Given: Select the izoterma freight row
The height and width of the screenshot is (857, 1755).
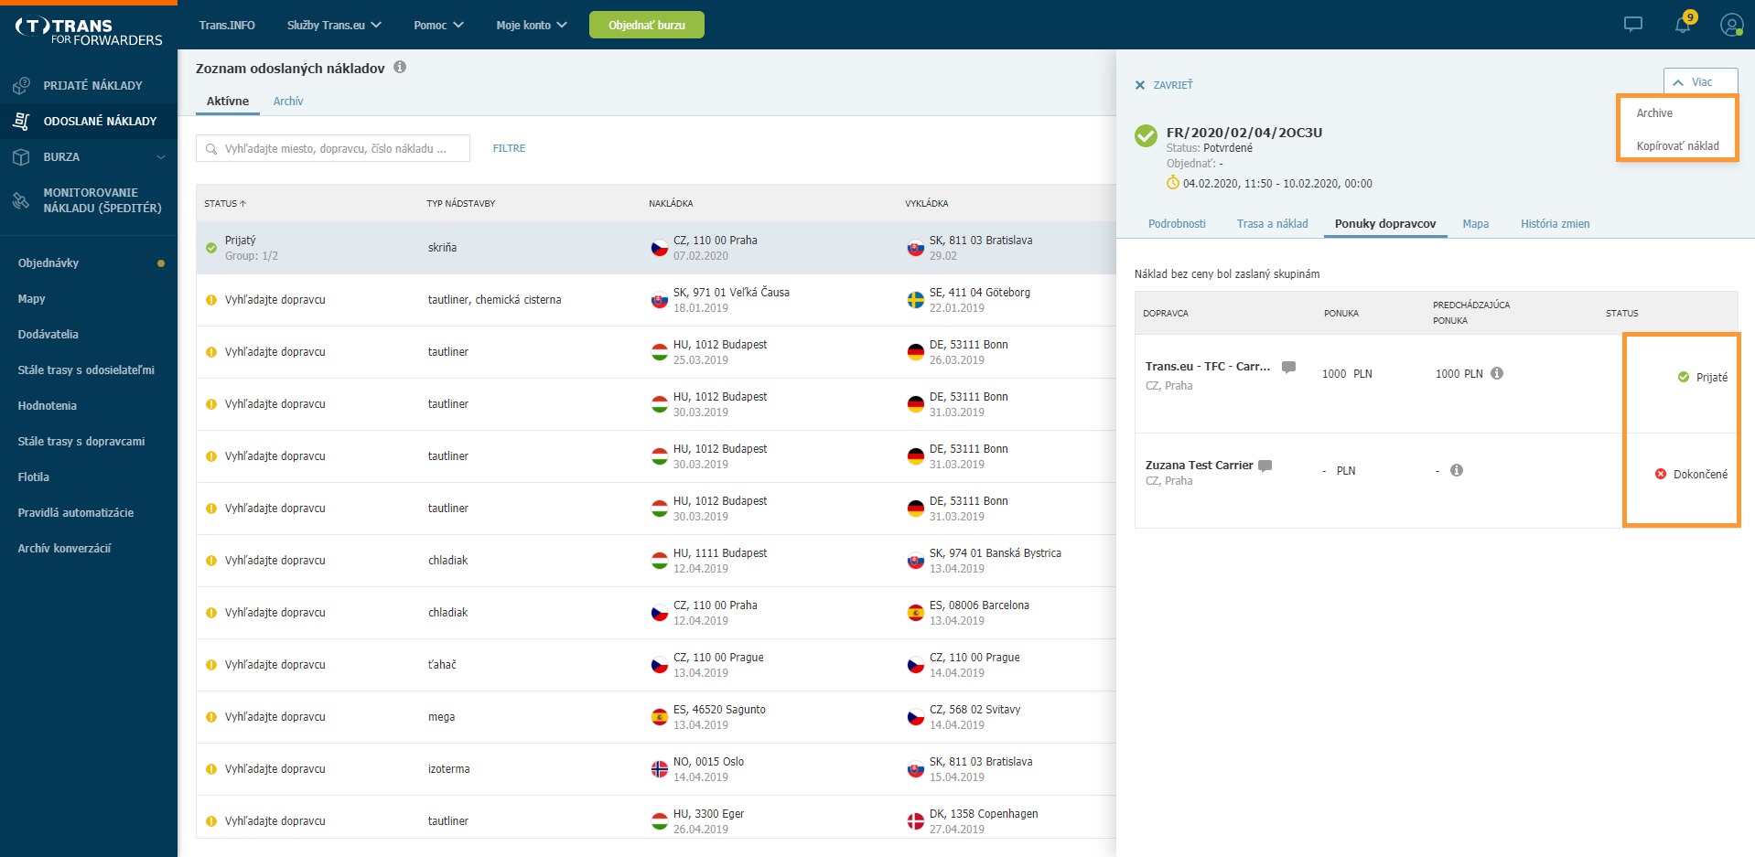Looking at the screenshot, I should [x=655, y=769].
